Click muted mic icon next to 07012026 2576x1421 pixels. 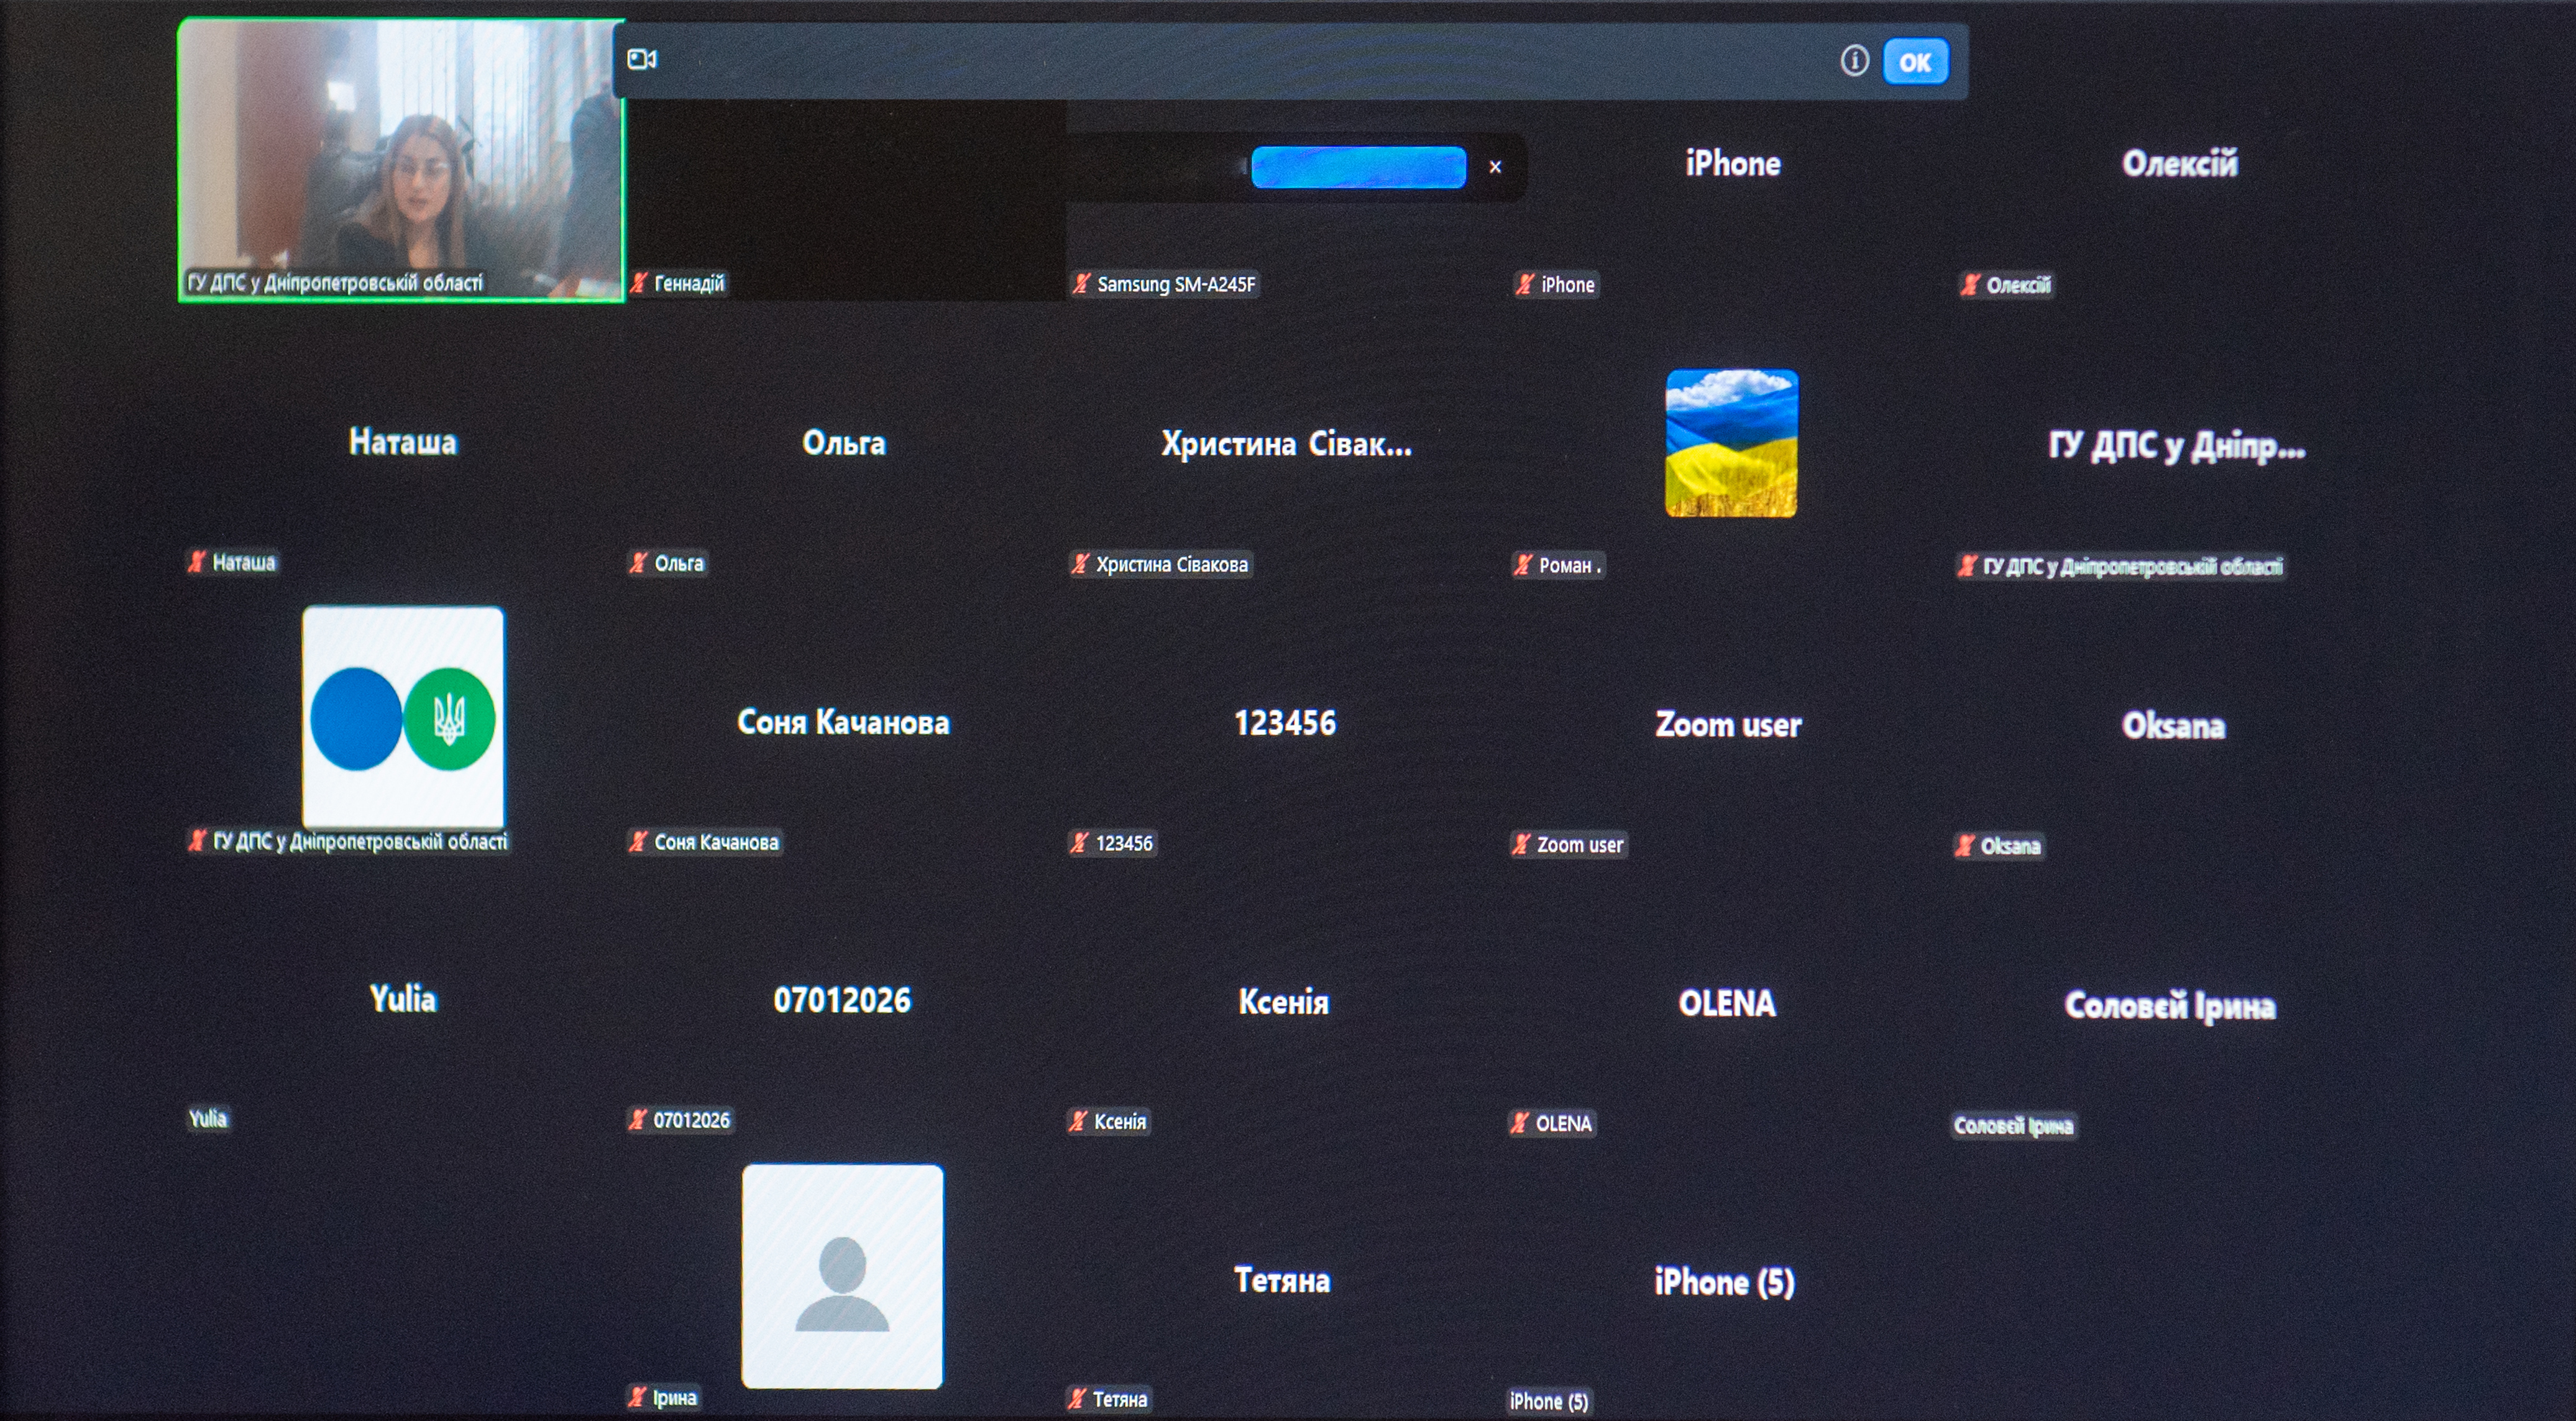(637, 1120)
